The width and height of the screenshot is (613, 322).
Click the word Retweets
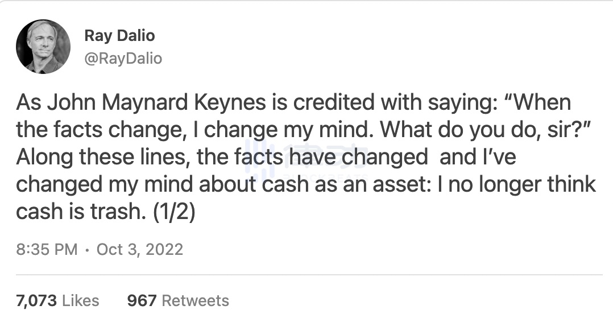[195, 300]
